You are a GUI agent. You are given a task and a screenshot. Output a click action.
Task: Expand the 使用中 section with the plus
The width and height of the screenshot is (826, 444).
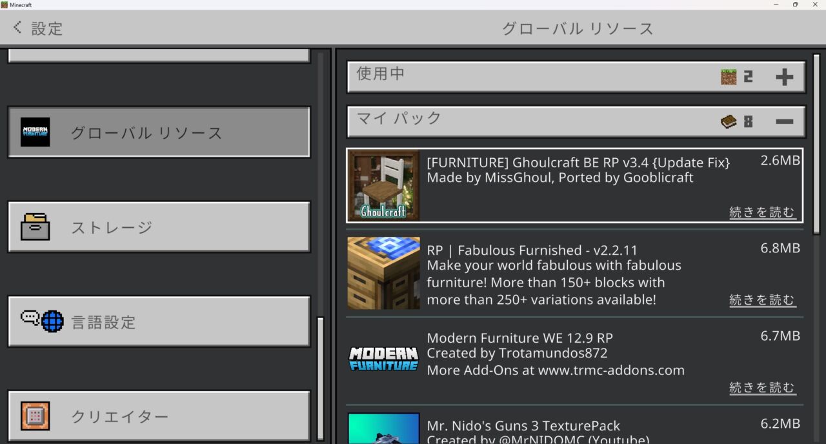(785, 76)
